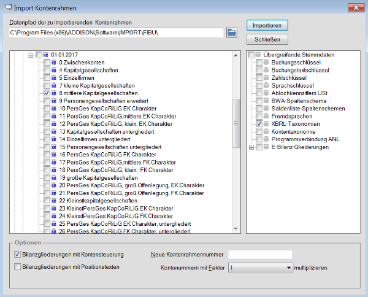Check 7 kleine Kapitalgesellschaften checkbox
The image size is (368, 297).
click(x=47, y=85)
